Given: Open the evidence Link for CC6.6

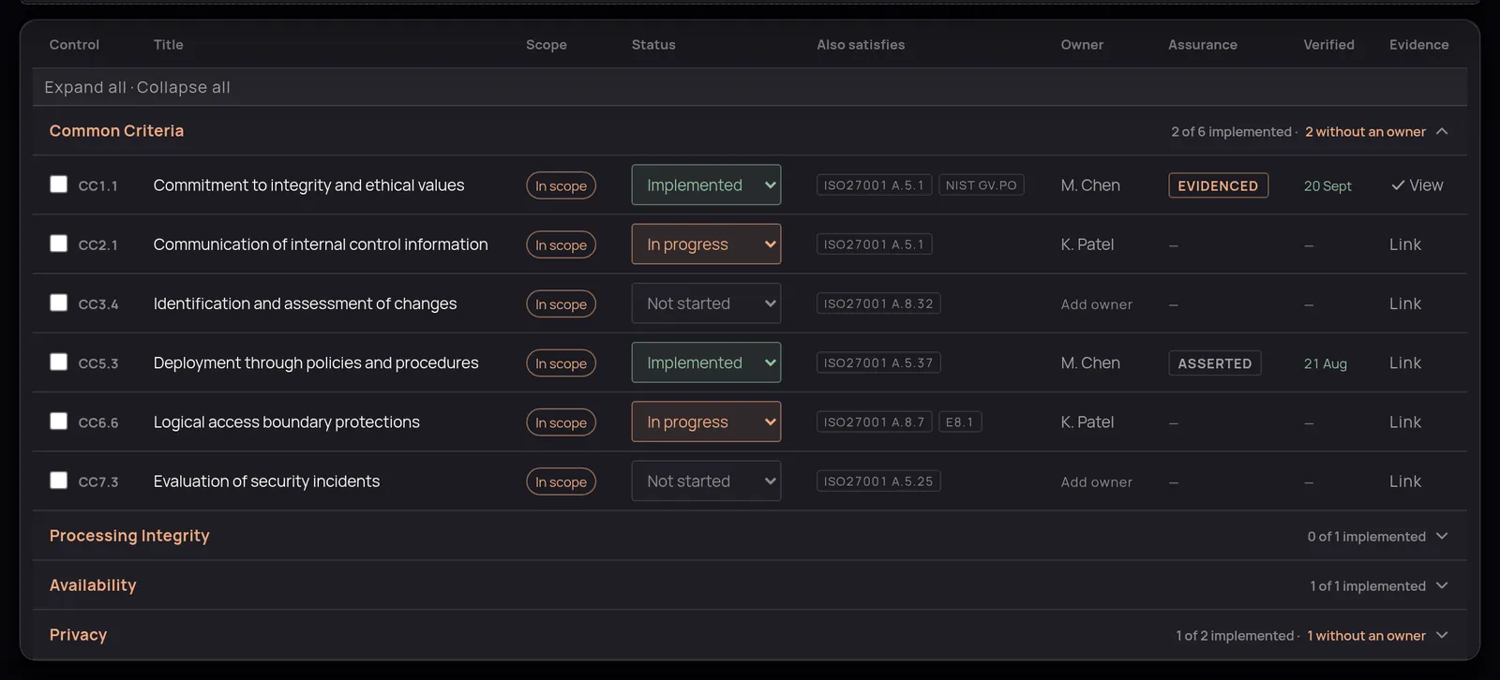Looking at the screenshot, I should 1405,422.
